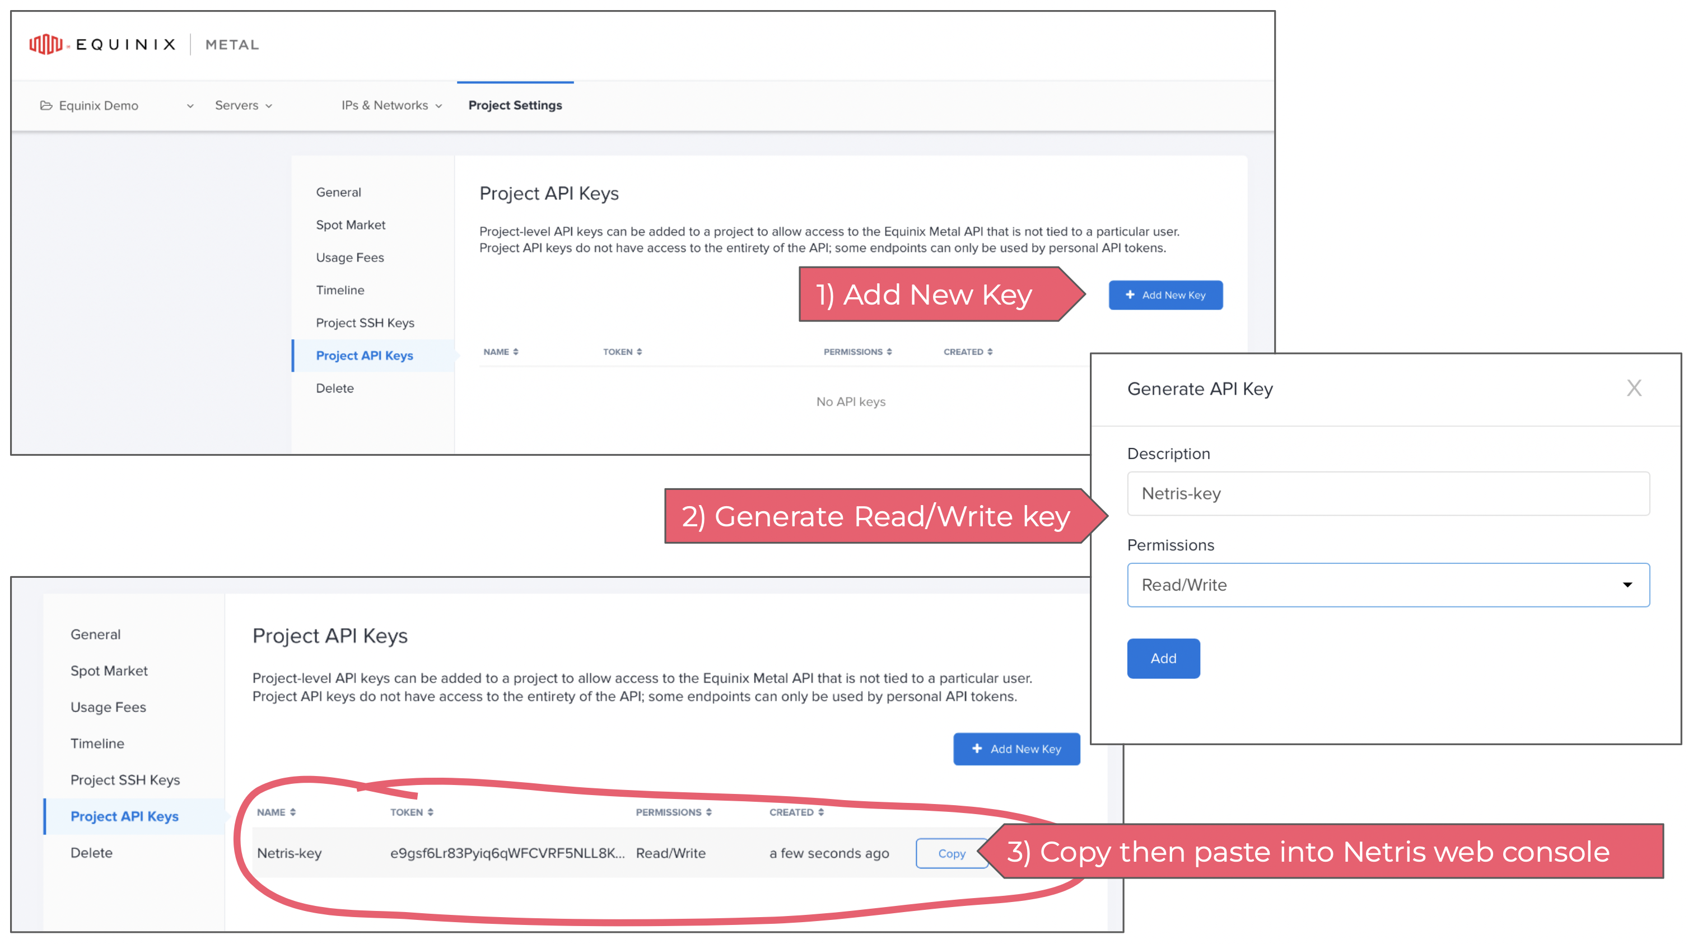Click 'a few seconds ago' created cell

[829, 853]
